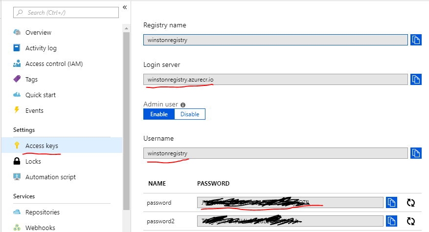The image size is (429, 232).
Task: Click the Automation script download icon
Action: click(17, 176)
